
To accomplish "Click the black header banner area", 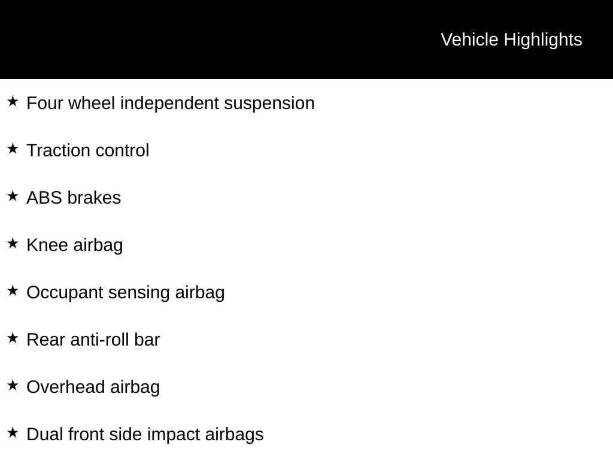I will point(306,40).
